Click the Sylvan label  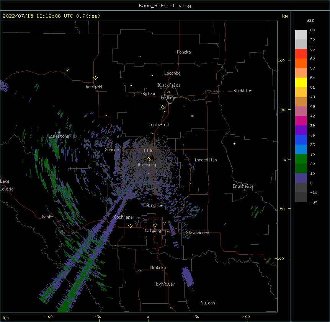(149, 94)
